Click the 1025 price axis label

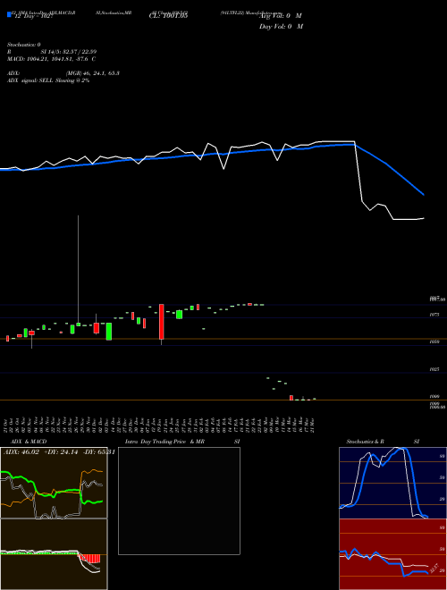tap(434, 369)
